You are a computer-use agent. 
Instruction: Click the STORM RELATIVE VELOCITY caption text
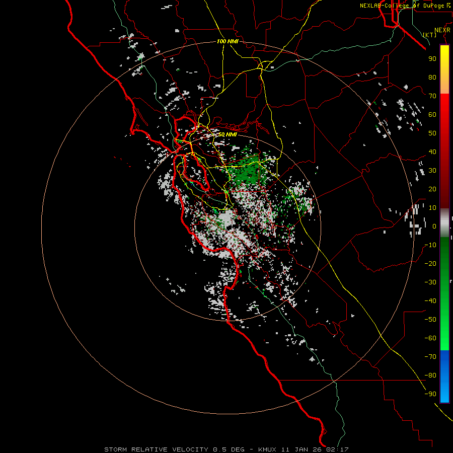pos(156,449)
